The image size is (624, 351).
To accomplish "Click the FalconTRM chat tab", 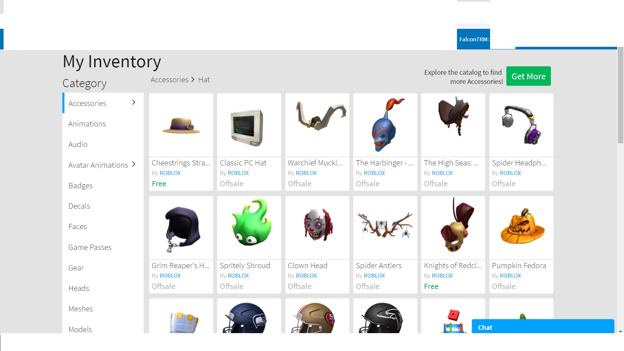I will coord(474,39).
